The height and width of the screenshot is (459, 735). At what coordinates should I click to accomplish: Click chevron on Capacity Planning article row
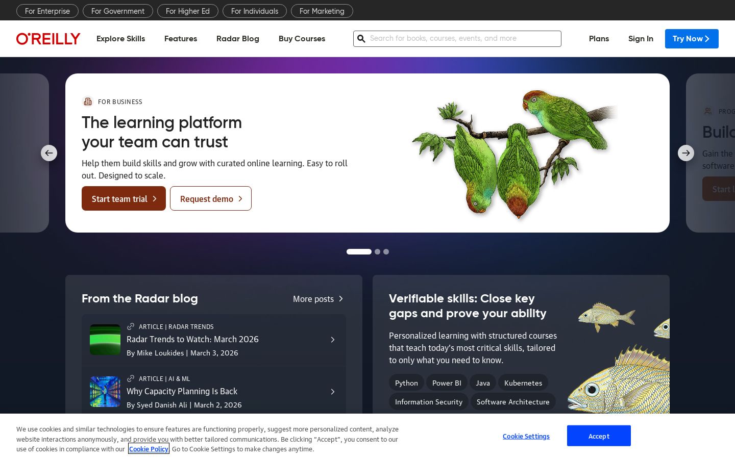click(333, 392)
